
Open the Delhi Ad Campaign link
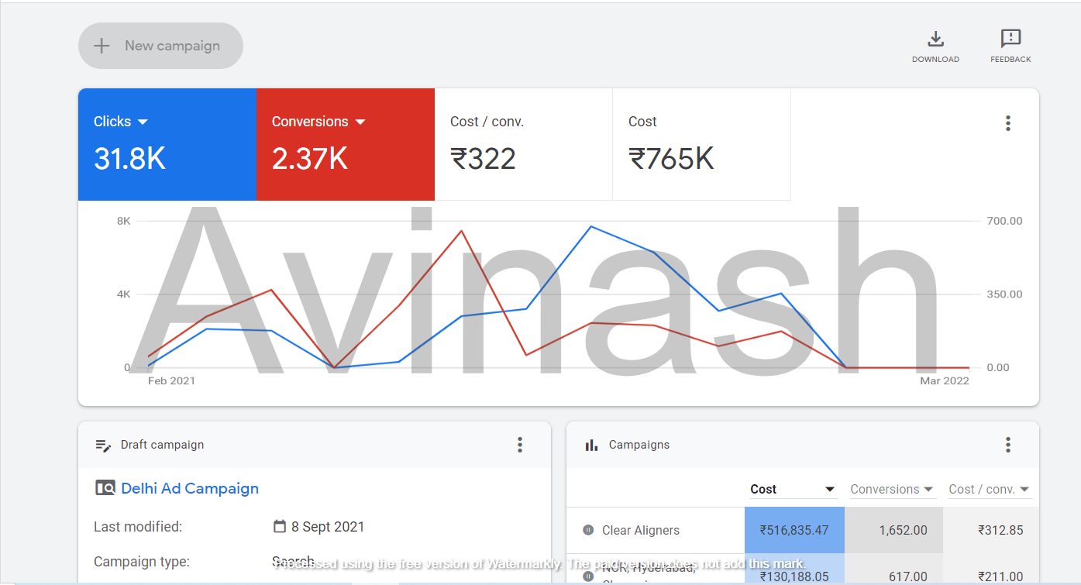[x=190, y=488]
